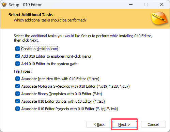The width and height of the screenshot is (170, 132).
Task: Toggle Associate 010 Editor Scripts (*.1sc)
Action: coord(17,101)
